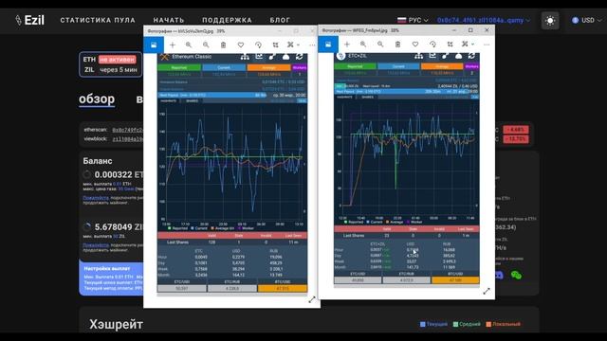Click the Хэшрейт section heading

pyautogui.click(x=116, y=324)
